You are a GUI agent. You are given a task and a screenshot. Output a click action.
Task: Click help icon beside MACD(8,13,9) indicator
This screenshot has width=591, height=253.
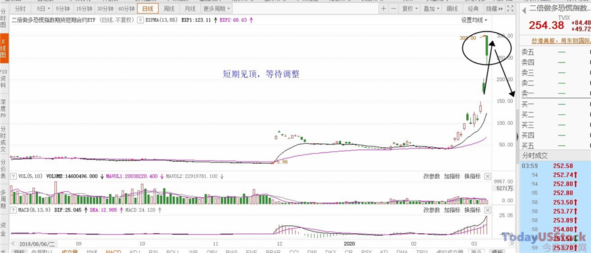tap(13, 210)
